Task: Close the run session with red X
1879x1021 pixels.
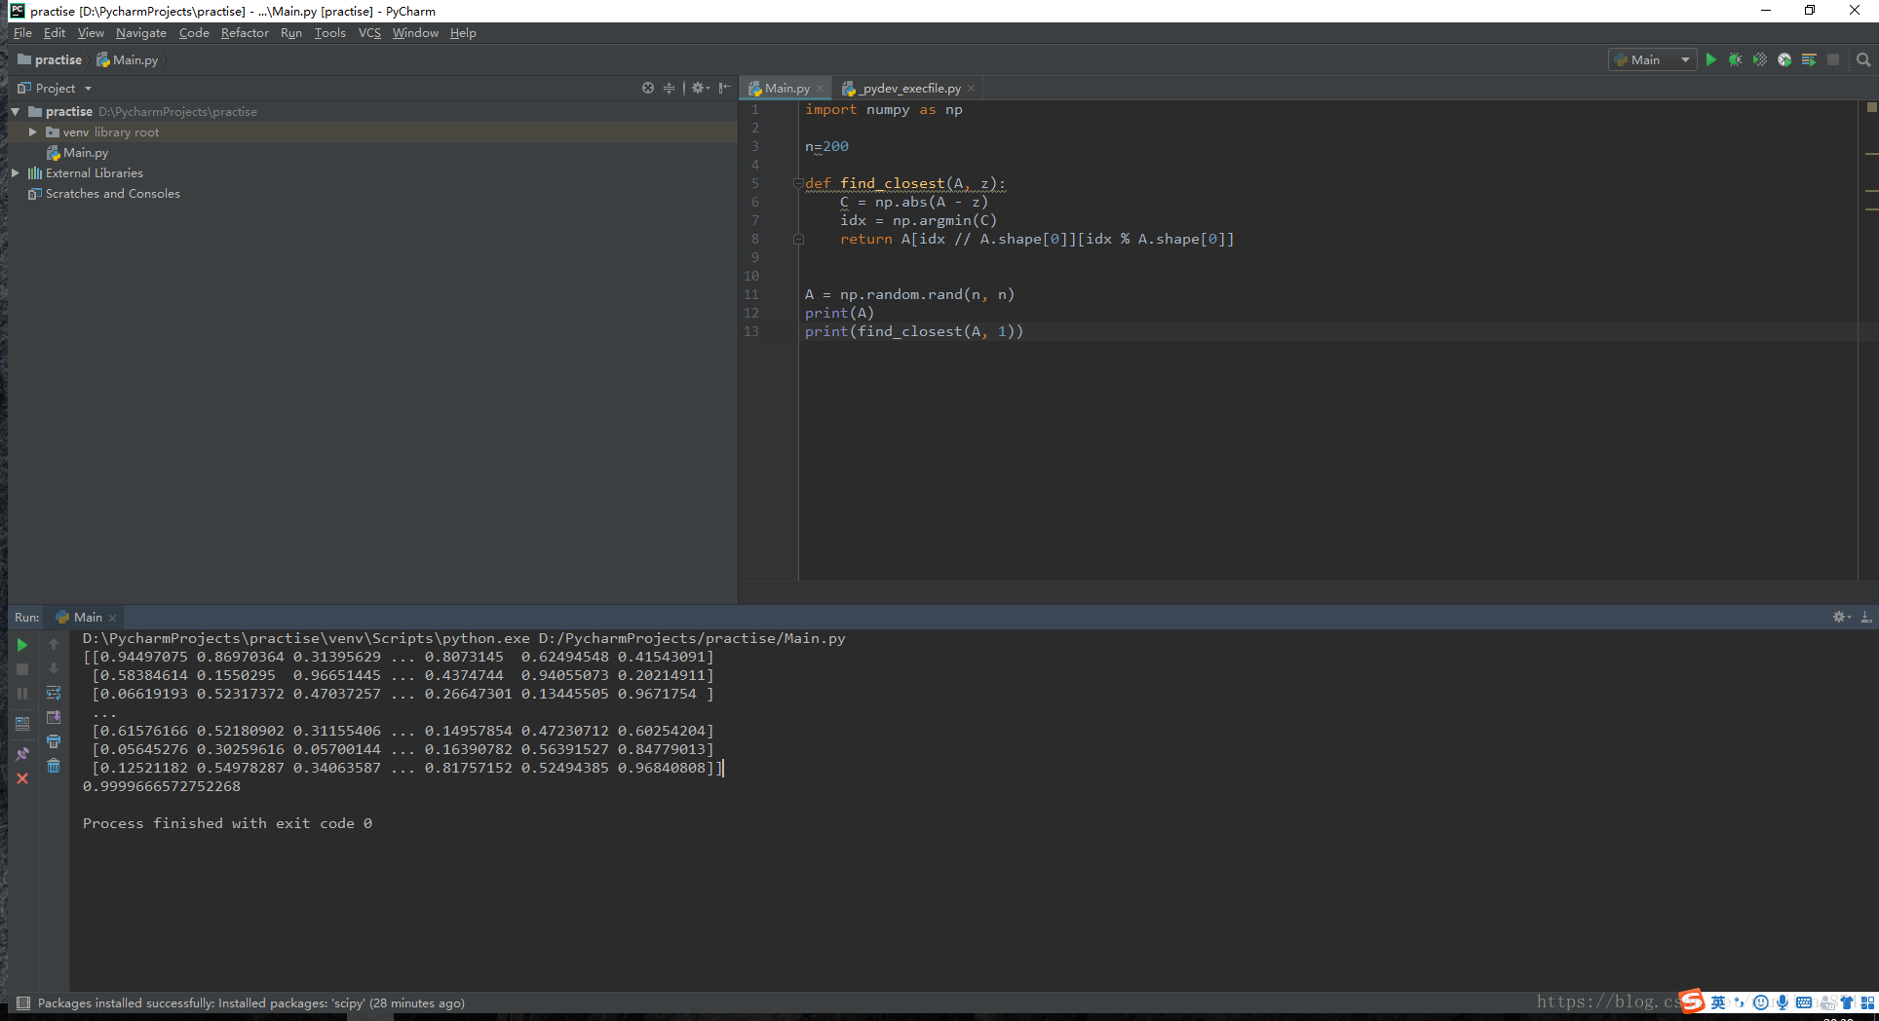Action: click(x=22, y=778)
